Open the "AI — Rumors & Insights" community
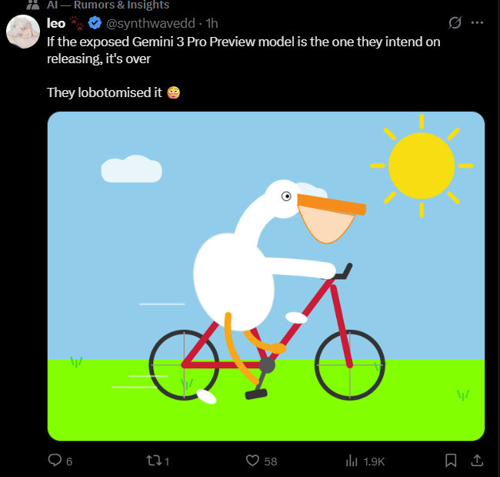Image resolution: width=500 pixels, height=477 pixels. point(108,5)
